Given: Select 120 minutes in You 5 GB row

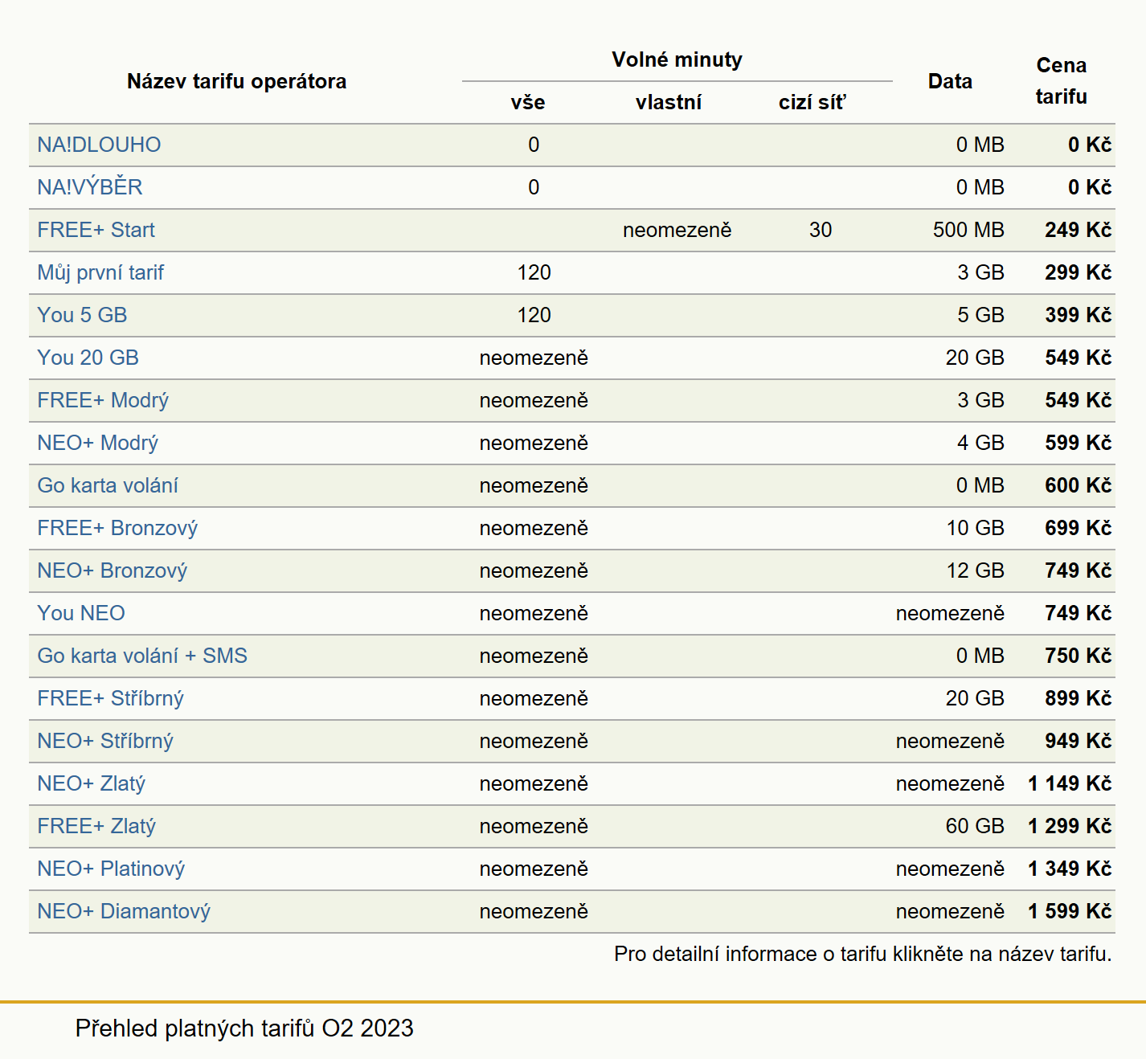Looking at the screenshot, I should [x=534, y=315].
